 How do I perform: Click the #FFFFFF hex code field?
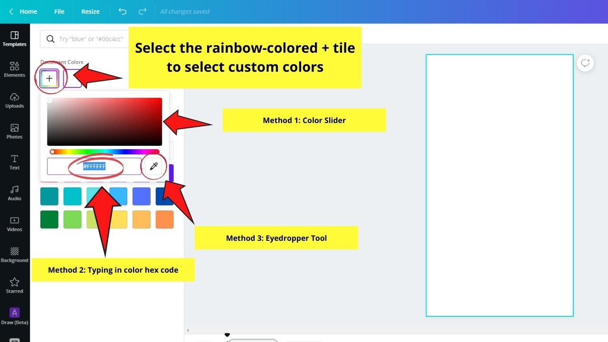coord(94,166)
